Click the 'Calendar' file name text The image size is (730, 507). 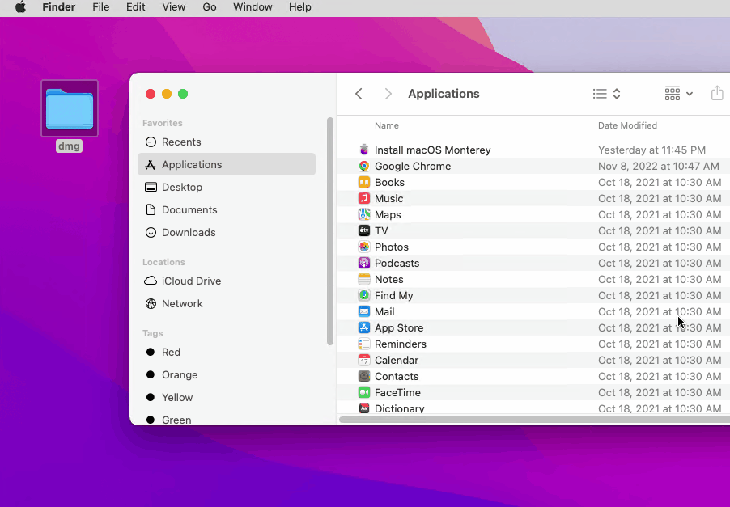pos(397,361)
